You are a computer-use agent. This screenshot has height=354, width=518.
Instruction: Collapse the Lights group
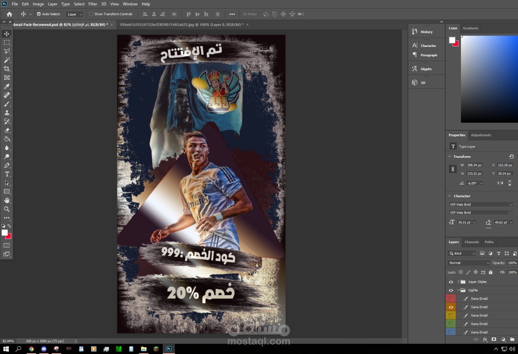coord(458,290)
